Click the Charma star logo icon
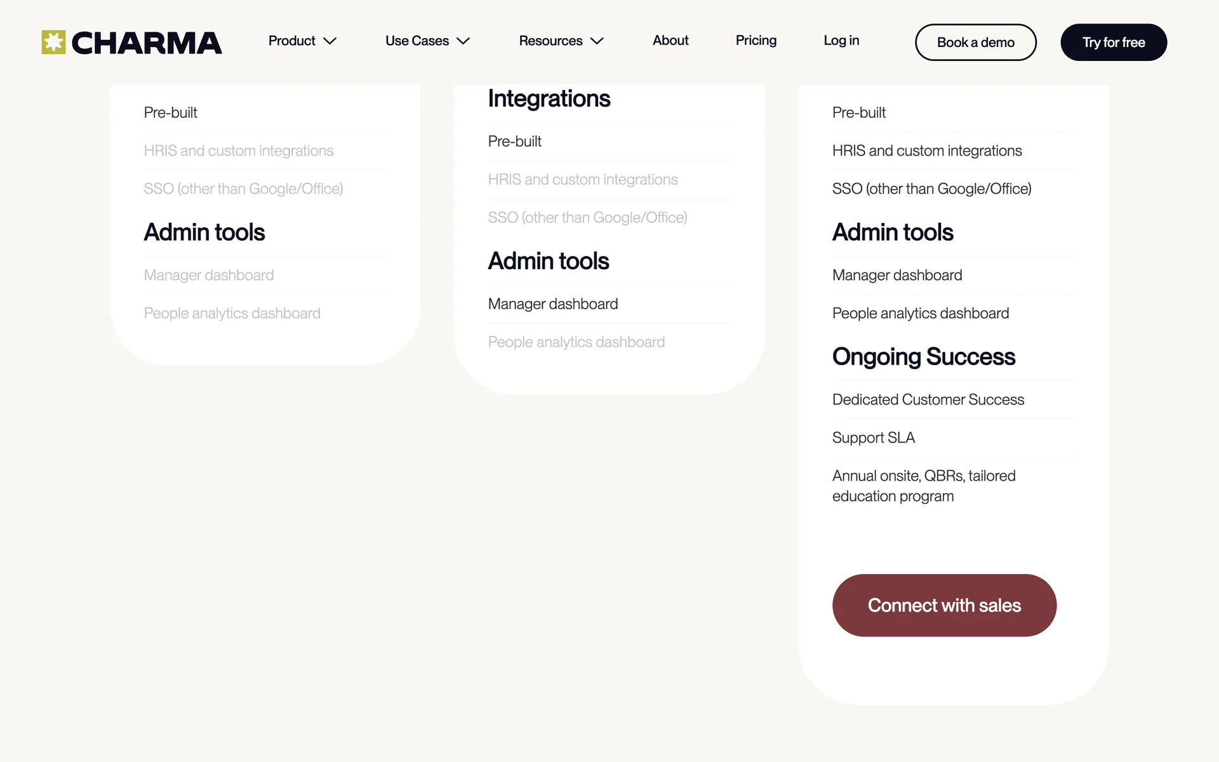 coord(54,42)
